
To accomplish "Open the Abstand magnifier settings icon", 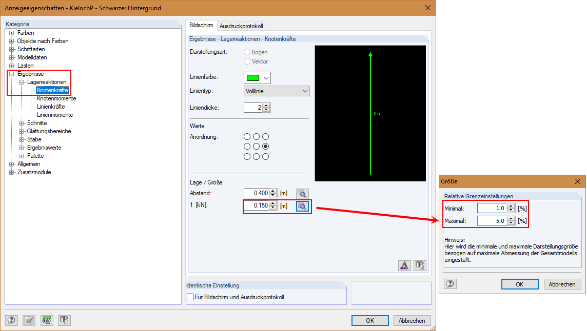I will (302, 193).
